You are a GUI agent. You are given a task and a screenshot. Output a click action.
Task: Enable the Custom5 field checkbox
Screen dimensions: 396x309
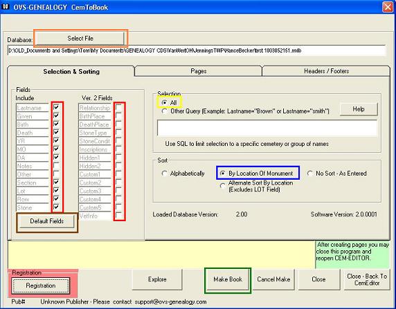(x=118, y=207)
